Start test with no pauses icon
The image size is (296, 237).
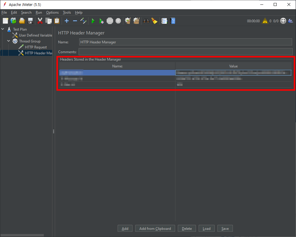click(x=101, y=21)
